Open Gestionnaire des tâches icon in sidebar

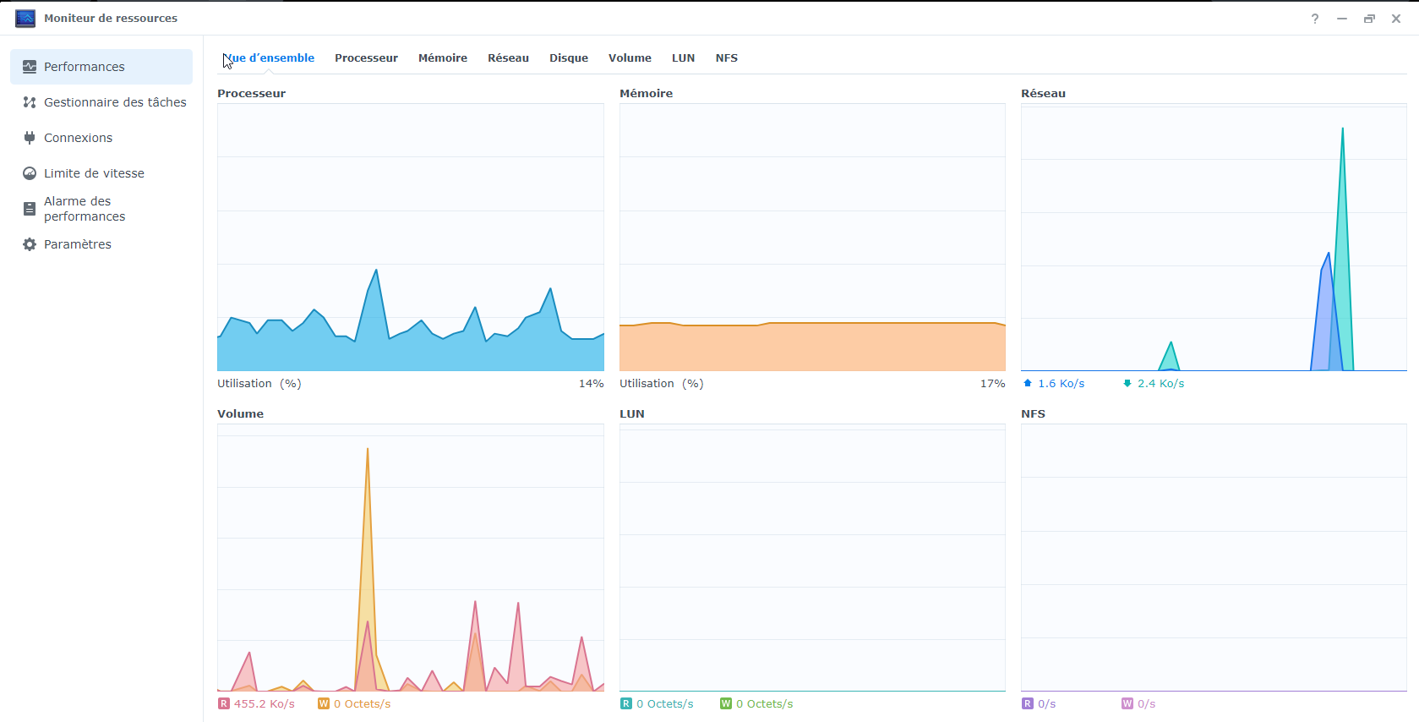click(30, 102)
